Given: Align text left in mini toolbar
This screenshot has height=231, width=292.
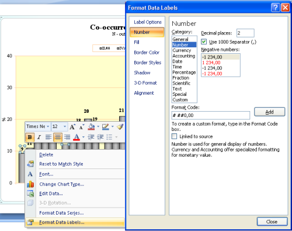Looking at the screenshot, I should [48, 137].
